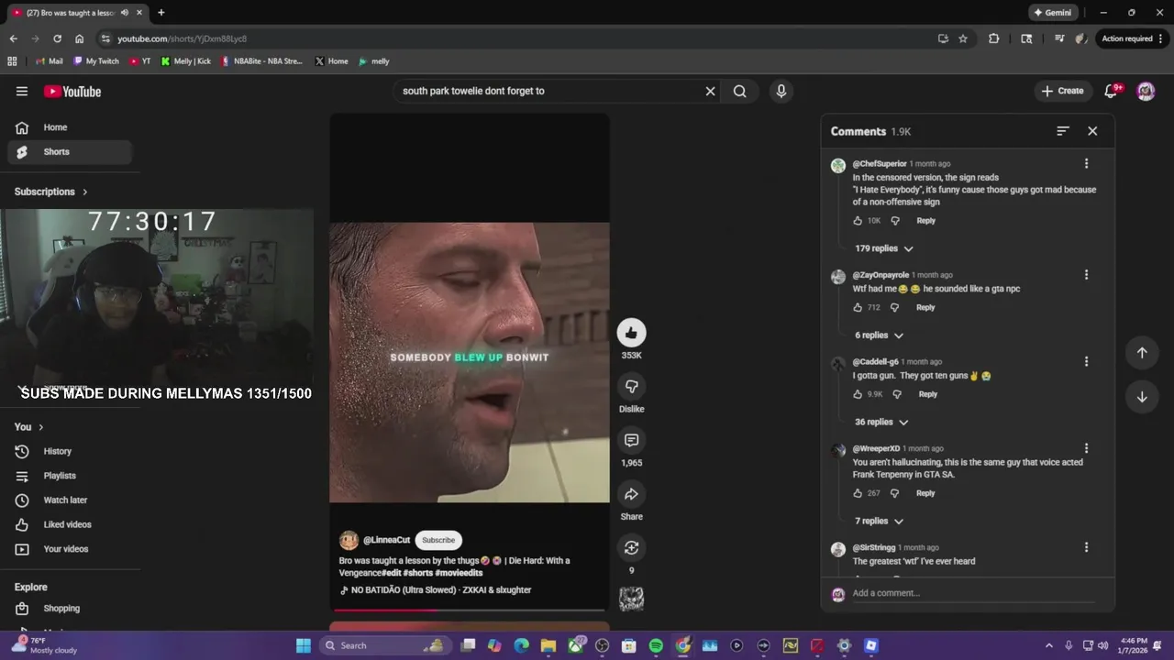Go to YouTube home via logo
Screen dimensions: 1174x660
pos(72,91)
